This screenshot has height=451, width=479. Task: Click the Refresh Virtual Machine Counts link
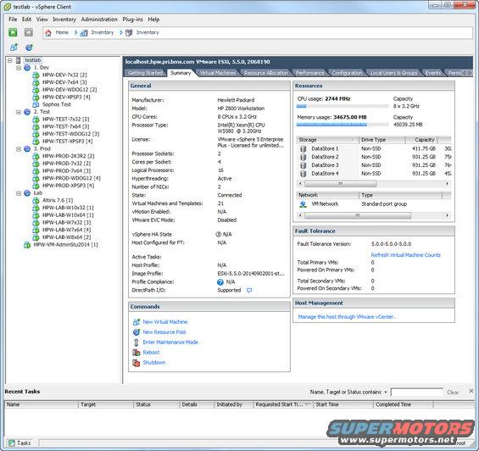406,255
